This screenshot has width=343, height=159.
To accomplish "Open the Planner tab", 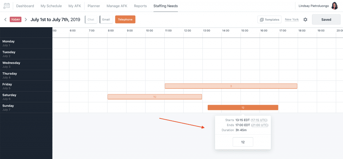I will point(94,6).
